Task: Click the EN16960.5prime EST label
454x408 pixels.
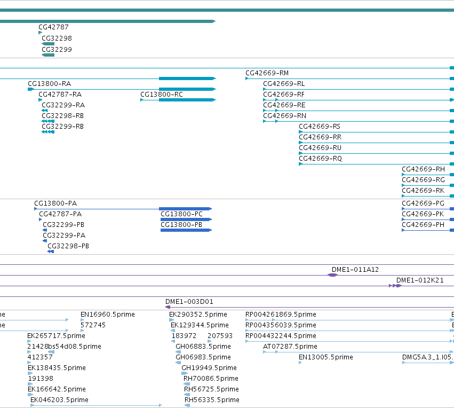Action: (108, 315)
